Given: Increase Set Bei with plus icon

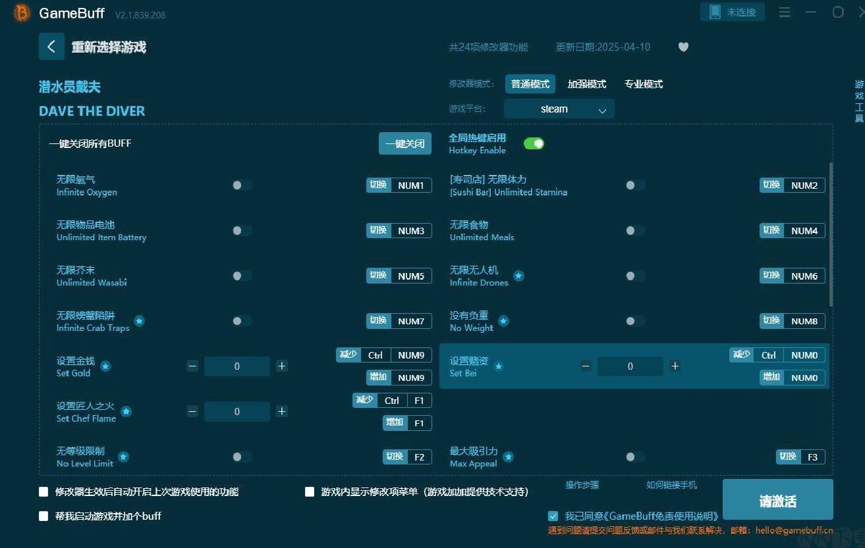Looking at the screenshot, I should pyautogui.click(x=675, y=366).
